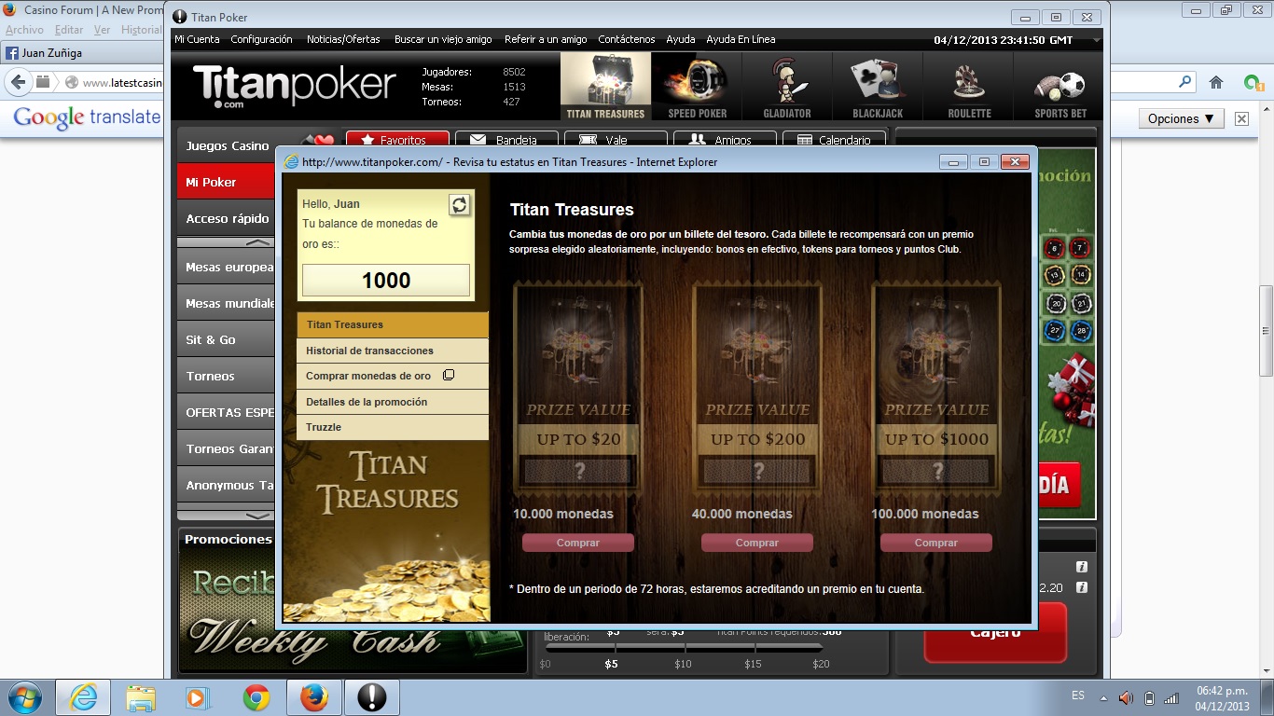The width and height of the screenshot is (1274, 716).
Task: Click the network signal icon in system tray
Action: [x=1171, y=697]
